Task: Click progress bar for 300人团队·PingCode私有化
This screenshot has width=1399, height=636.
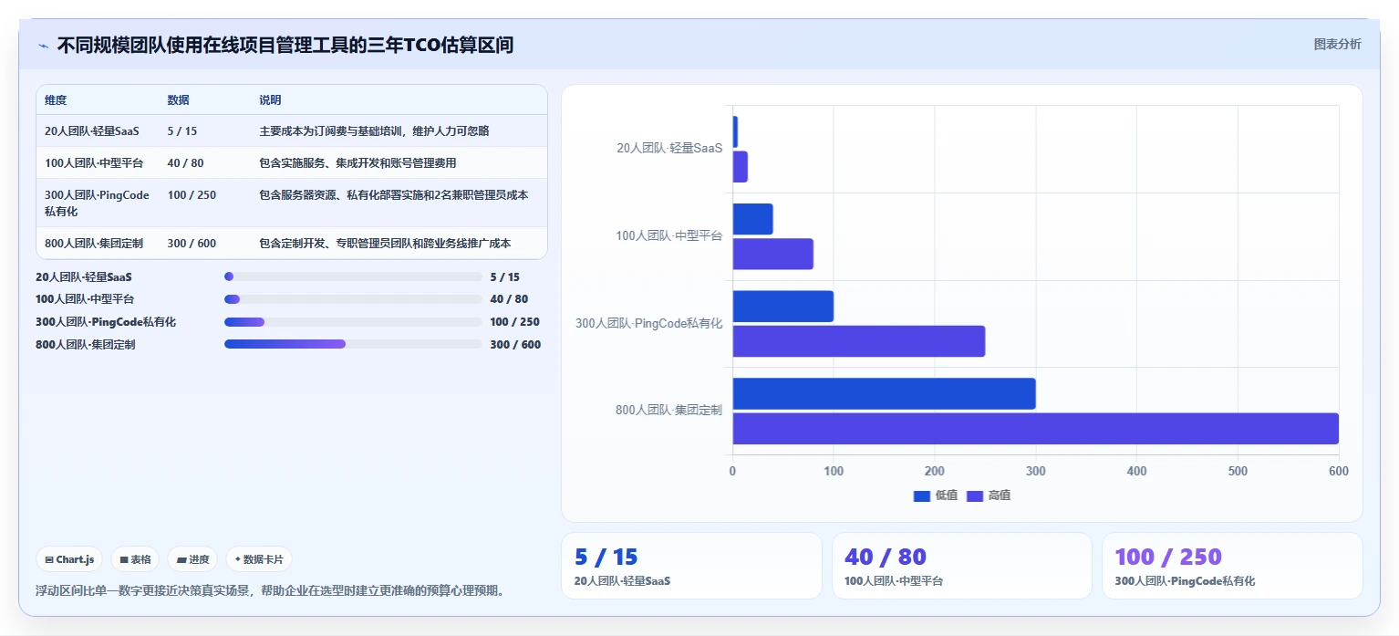Action: click(x=353, y=322)
